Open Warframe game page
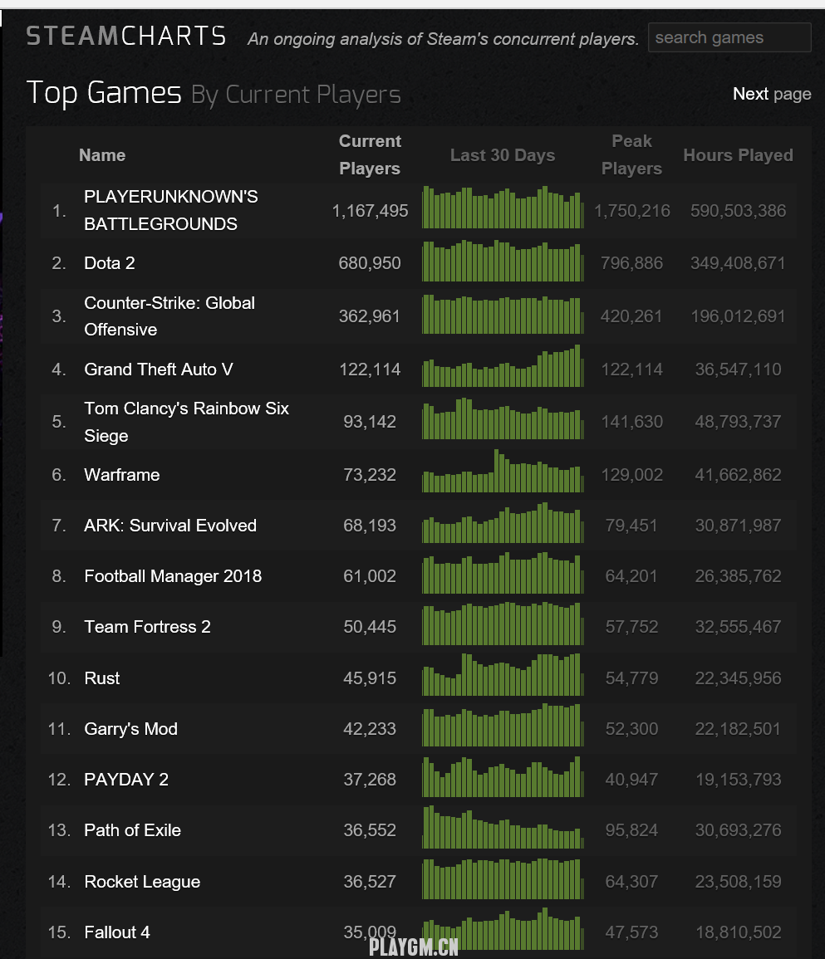This screenshot has width=825, height=959. (x=122, y=475)
